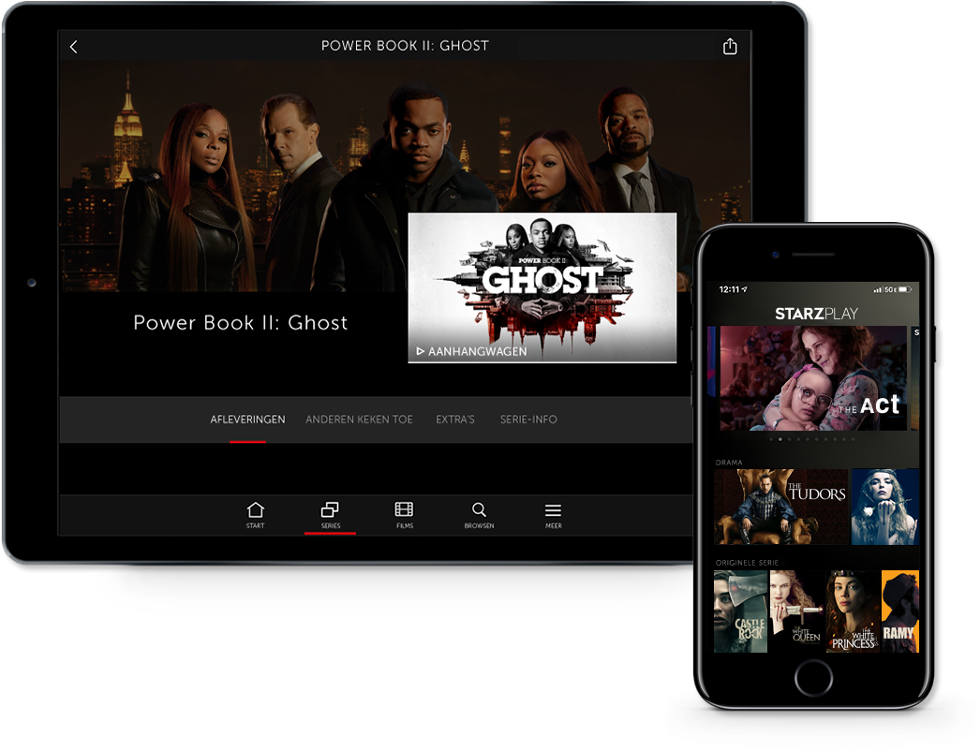Tap the Browsen search icon
980x751 pixels.
tap(479, 515)
